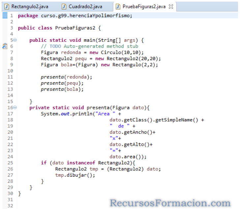Switch to the Cuadrado2.java tab
240x209 pixels.
point(82,7)
